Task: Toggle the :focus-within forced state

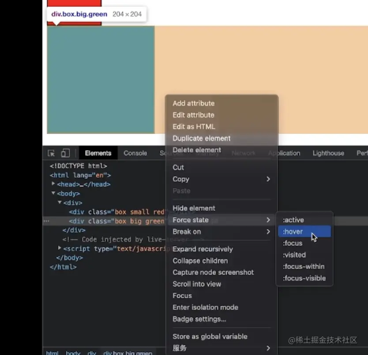Action: pos(304,267)
